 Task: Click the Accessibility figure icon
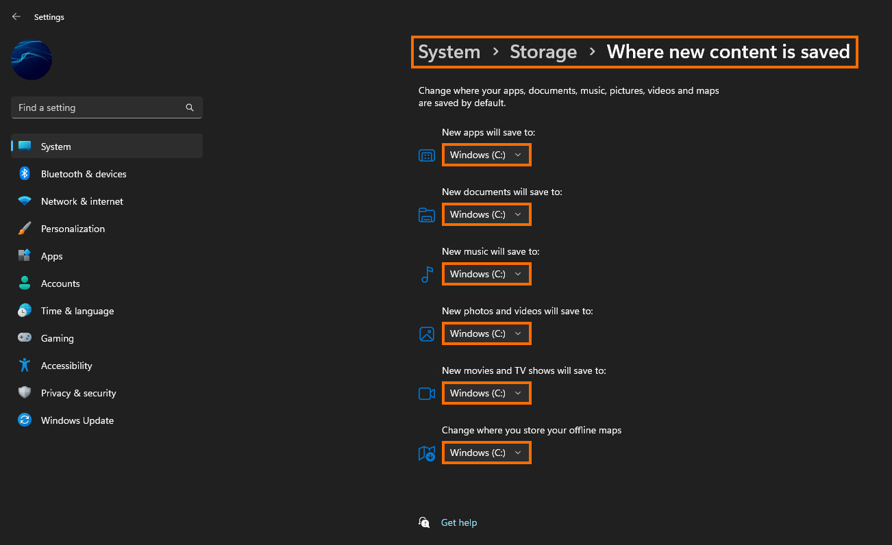point(25,366)
